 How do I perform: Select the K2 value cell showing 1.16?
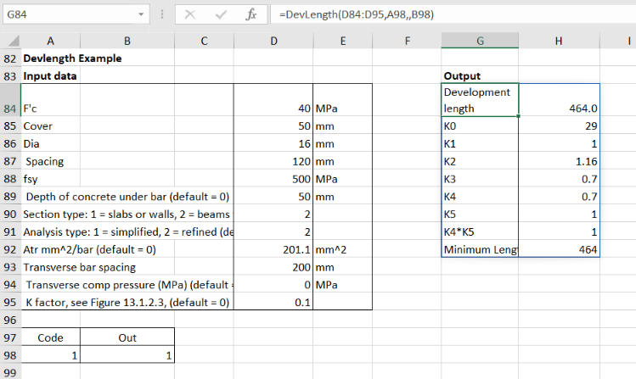(560, 161)
